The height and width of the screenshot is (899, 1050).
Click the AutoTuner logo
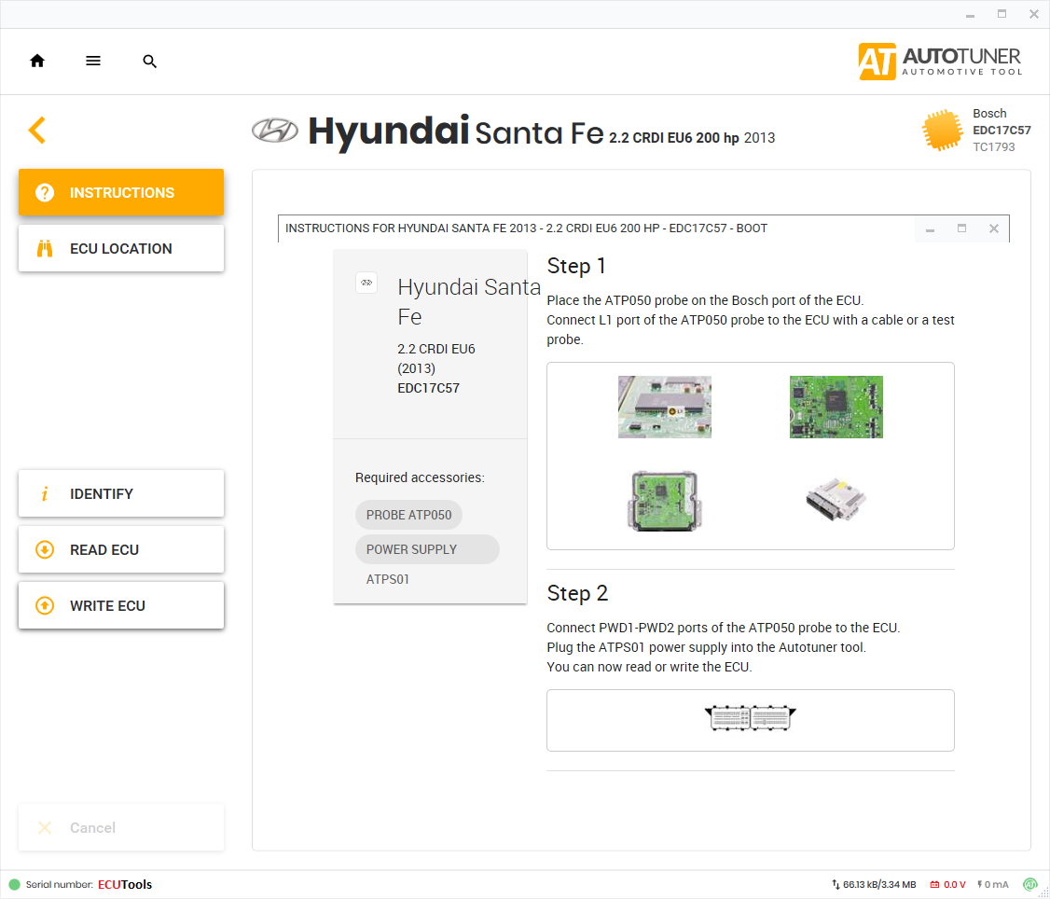(940, 62)
